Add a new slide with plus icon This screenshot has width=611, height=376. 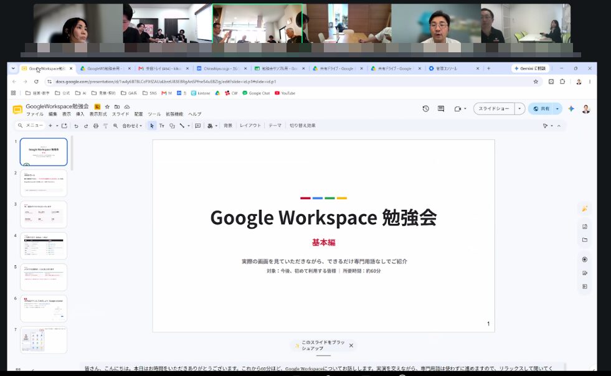(50, 126)
